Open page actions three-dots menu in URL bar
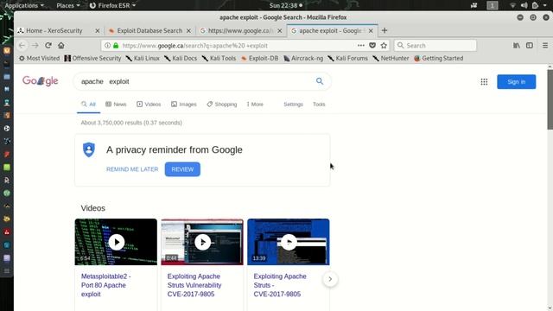The image size is (553, 311). pos(361,45)
